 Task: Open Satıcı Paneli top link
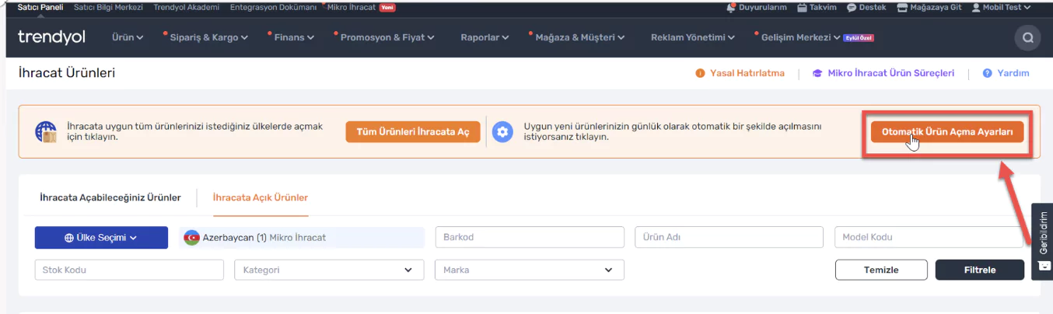pyautogui.click(x=40, y=7)
